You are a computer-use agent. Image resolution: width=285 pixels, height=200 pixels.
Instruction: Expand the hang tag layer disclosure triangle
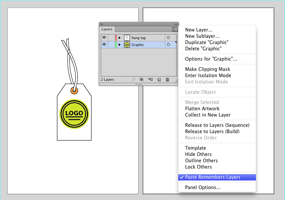point(120,38)
